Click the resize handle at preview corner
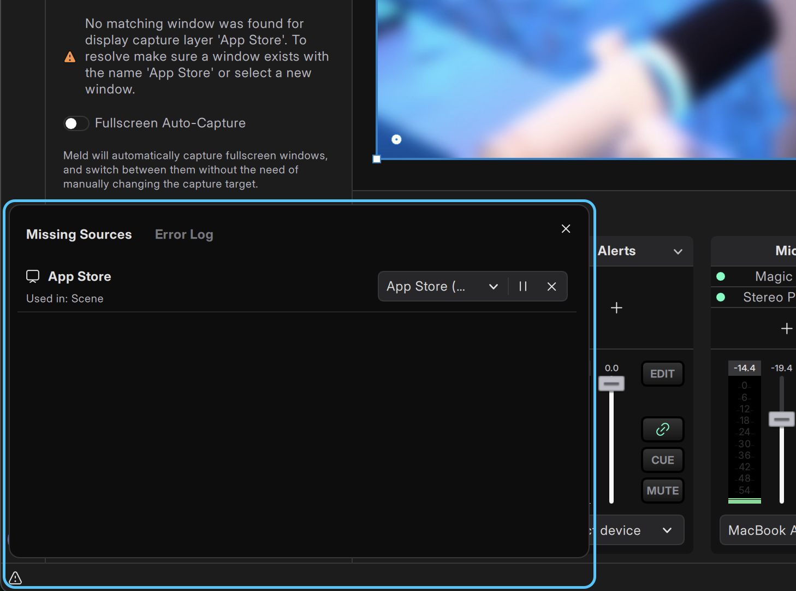 pos(377,159)
